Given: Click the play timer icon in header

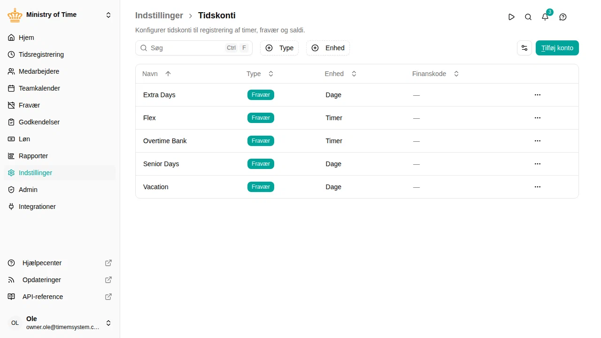Looking at the screenshot, I should pos(511,17).
